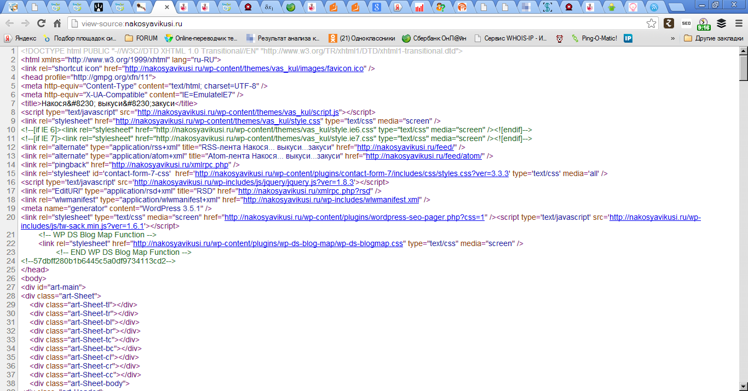Follow the feed/atom/ link

click(424, 156)
